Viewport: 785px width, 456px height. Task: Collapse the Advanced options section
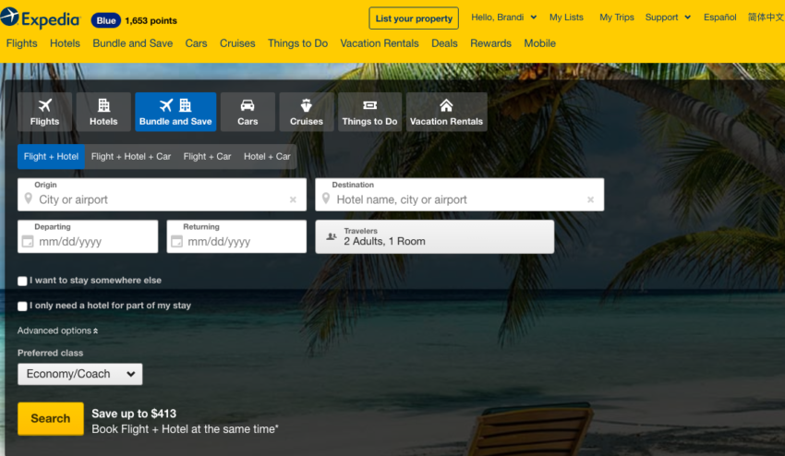coord(57,330)
